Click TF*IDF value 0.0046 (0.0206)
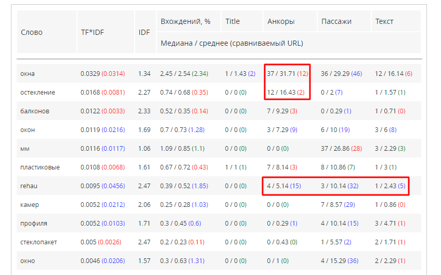This screenshot has width=441, height=275. click(x=102, y=261)
